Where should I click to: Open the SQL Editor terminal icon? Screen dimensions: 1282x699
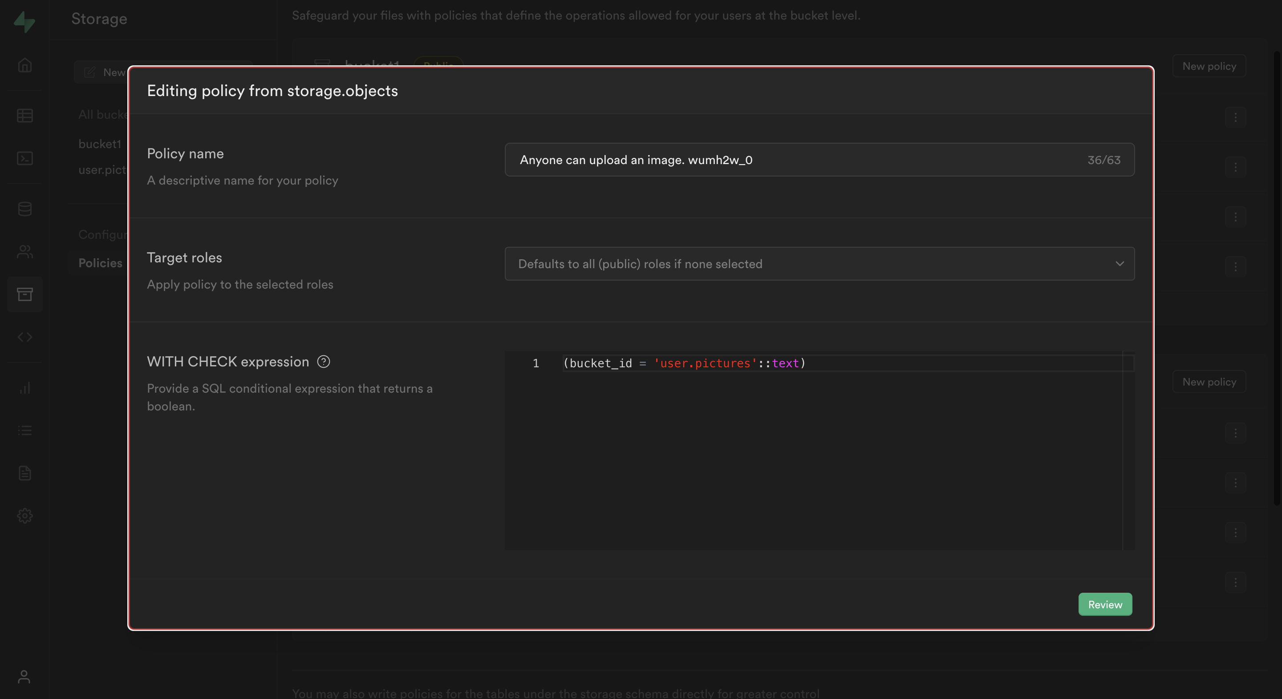25,158
